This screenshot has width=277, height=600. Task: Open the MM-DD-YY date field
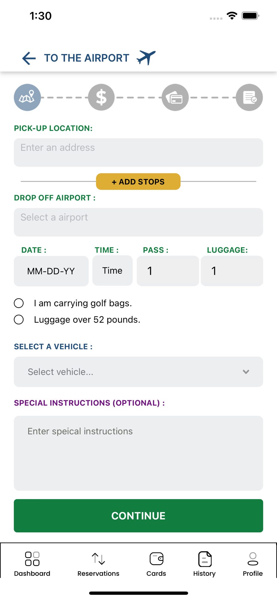51,271
